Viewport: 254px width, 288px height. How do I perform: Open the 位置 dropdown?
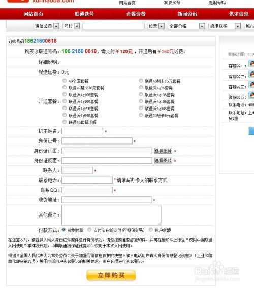point(156,26)
